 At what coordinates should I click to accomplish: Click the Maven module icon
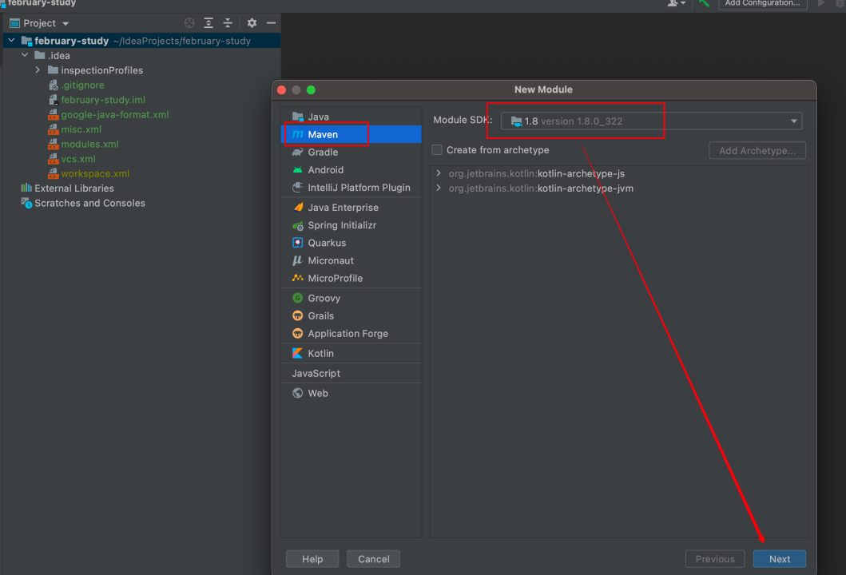pyautogui.click(x=297, y=134)
